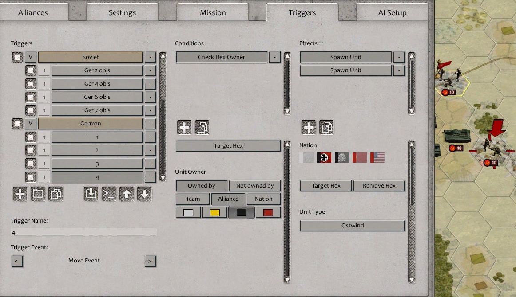Choose the Not owned by option
The width and height of the screenshot is (516, 297).
pos(255,186)
